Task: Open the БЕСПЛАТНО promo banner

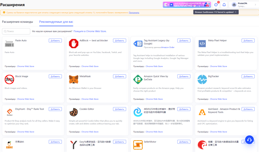Action: (187, 5)
